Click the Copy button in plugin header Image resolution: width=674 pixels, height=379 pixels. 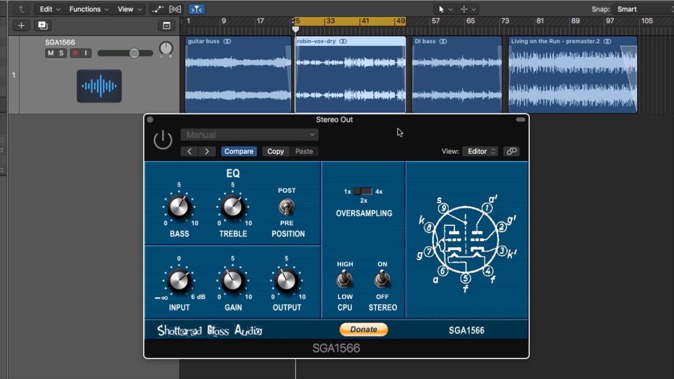pyautogui.click(x=275, y=152)
